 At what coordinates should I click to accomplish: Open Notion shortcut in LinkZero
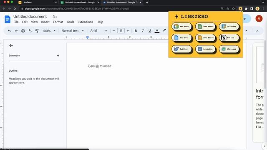coord(229,38)
